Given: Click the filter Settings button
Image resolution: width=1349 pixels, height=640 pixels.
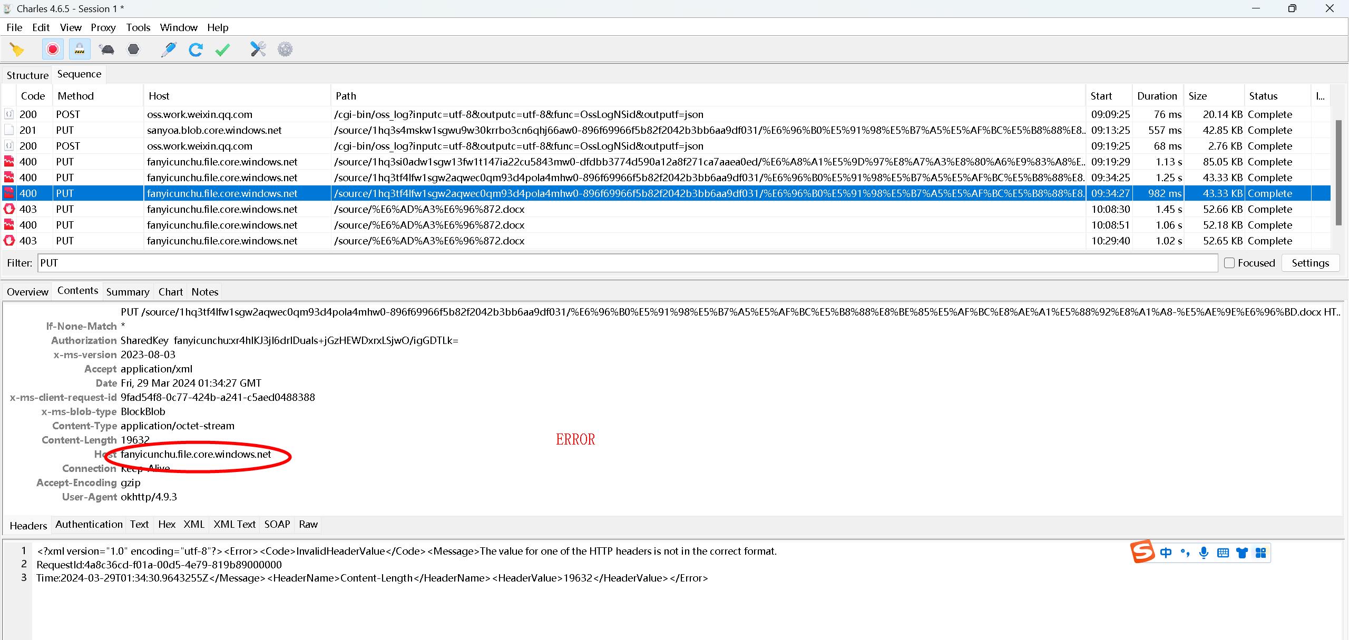Looking at the screenshot, I should click(x=1310, y=263).
